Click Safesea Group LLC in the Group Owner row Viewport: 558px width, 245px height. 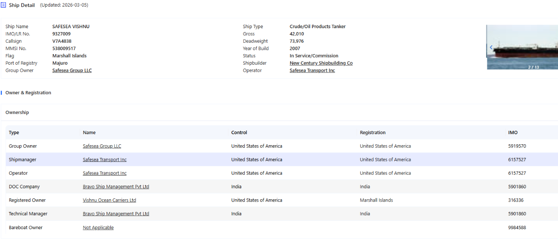pyautogui.click(x=102, y=146)
